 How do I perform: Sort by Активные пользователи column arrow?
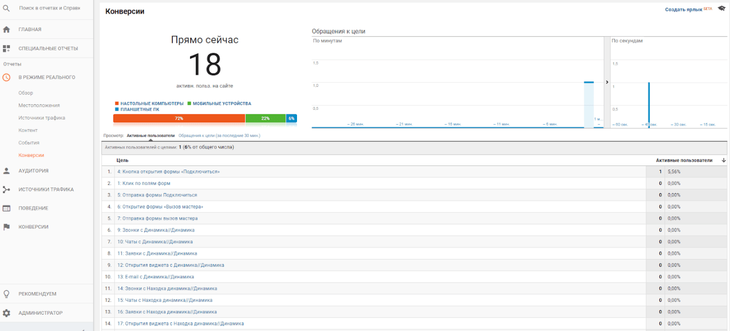724,160
